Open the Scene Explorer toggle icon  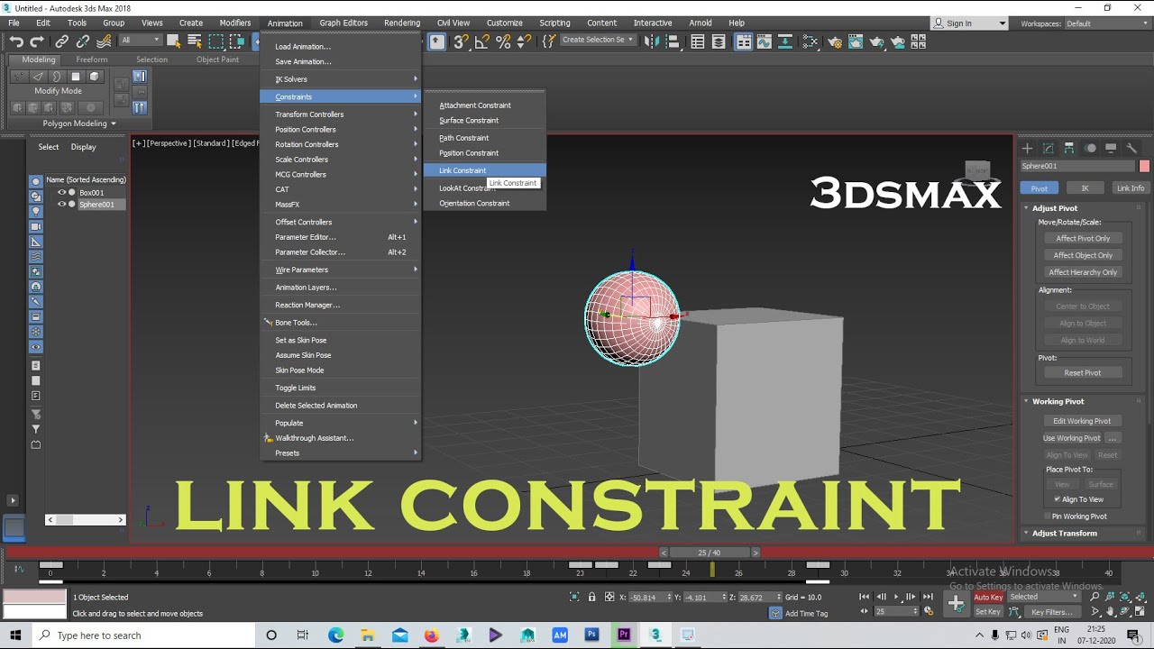698,41
